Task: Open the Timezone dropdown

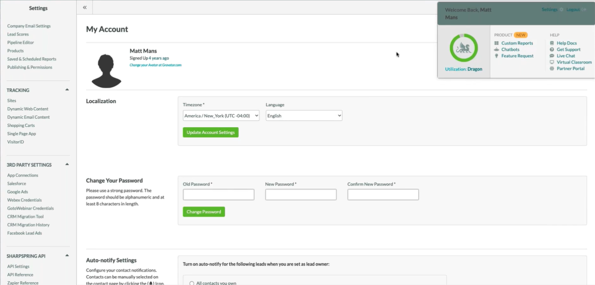Action: [x=221, y=116]
